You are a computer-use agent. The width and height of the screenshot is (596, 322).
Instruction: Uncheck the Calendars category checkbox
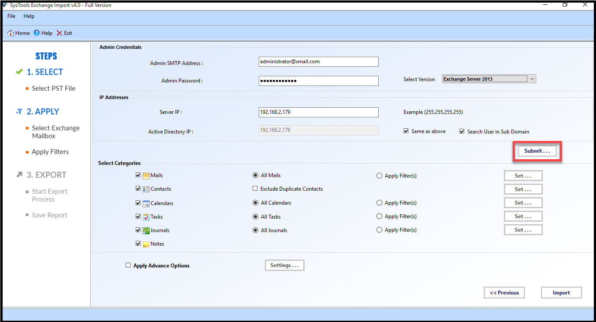pyautogui.click(x=138, y=202)
